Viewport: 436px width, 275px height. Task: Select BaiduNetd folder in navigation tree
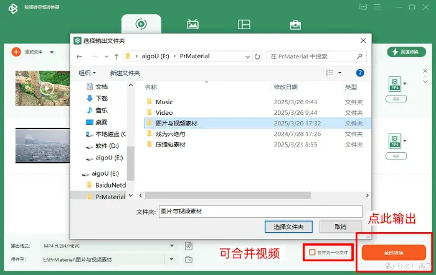coord(106,185)
